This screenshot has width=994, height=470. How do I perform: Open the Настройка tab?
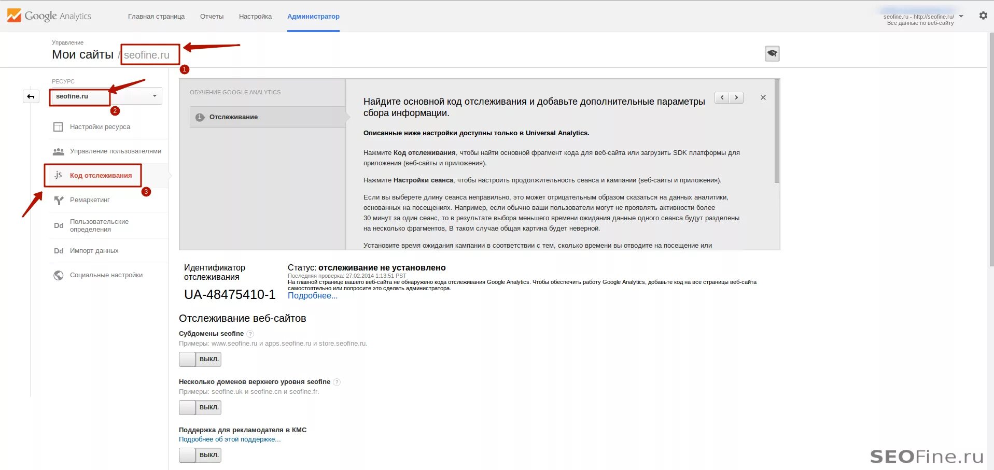[x=255, y=17]
